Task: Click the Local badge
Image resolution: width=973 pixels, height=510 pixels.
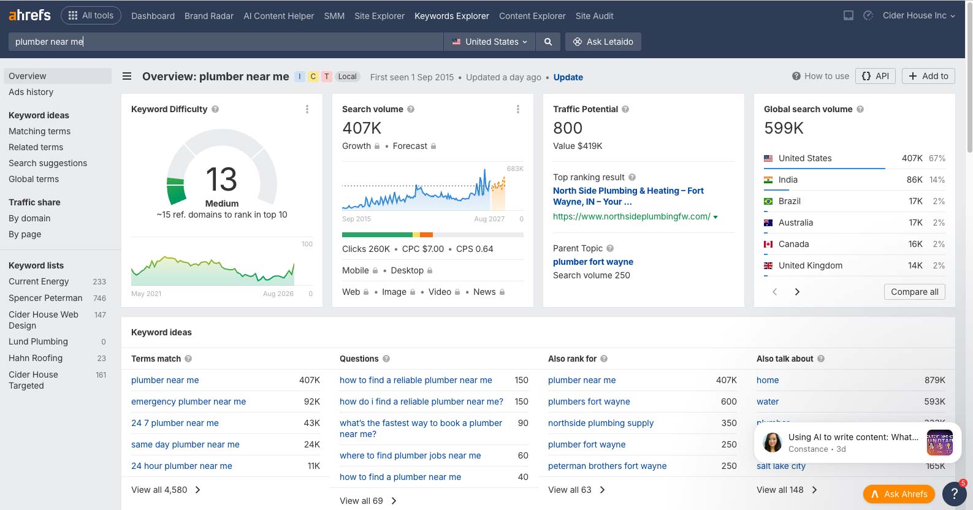Action: (348, 77)
